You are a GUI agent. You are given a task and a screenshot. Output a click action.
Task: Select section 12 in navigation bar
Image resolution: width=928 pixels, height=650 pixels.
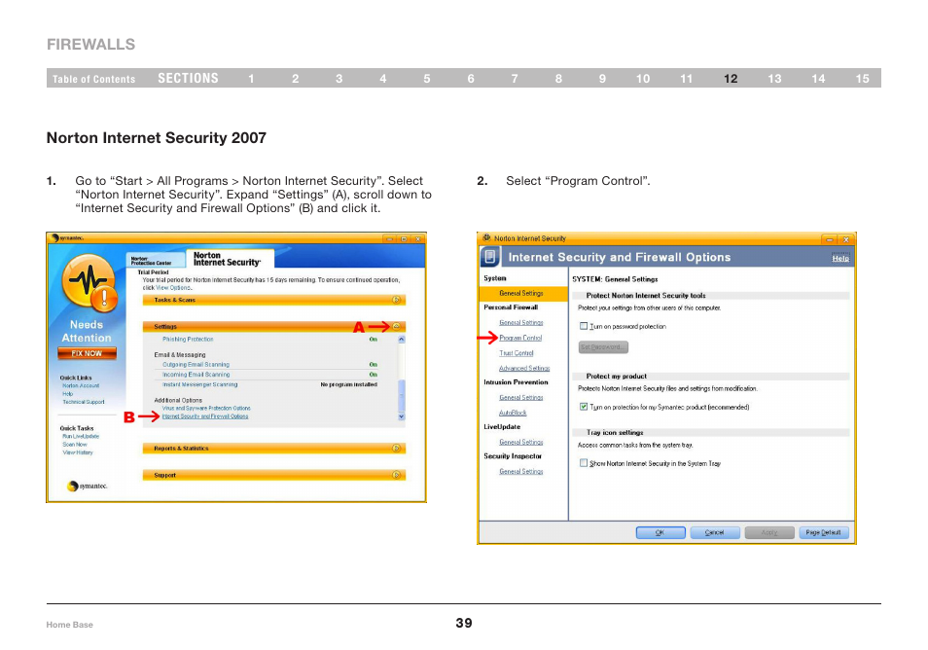(x=731, y=79)
